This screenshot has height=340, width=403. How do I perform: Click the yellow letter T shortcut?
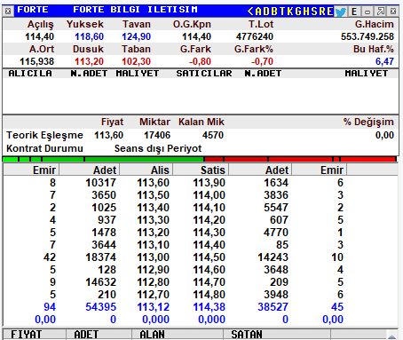282,12
